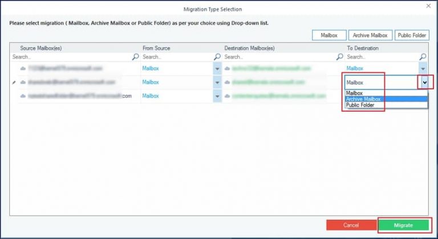Collapse the second row To Destination dropdown arrow
The width and height of the screenshot is (438, 239).
[x=424, y=83]
